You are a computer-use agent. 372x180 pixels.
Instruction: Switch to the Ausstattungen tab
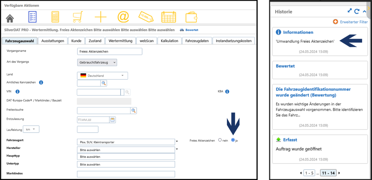pyautogui.click(x=53, y=41)
